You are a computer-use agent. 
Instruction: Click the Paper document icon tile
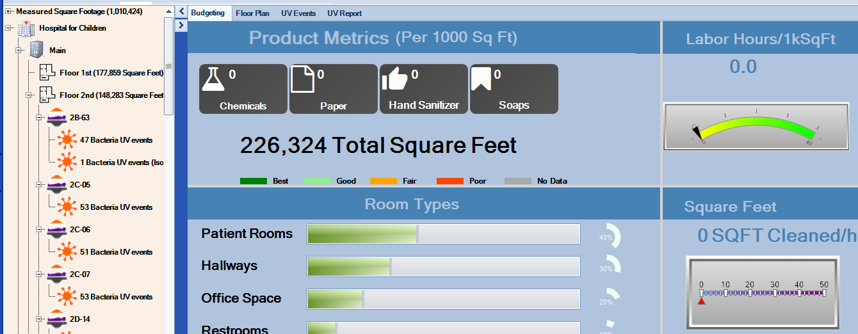point(333,89)
